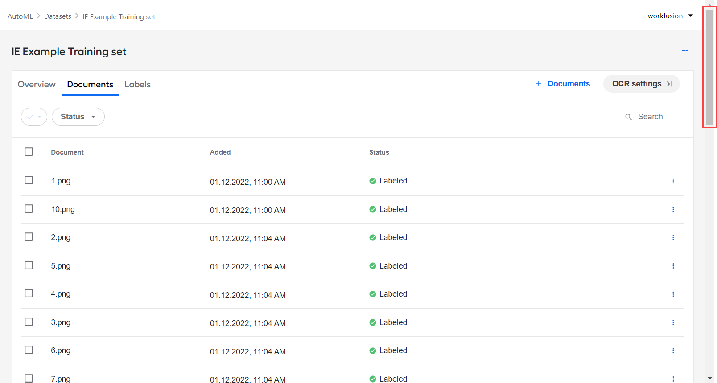Check the box for 7.png
Viewport: 717px width, 383px height.
tap(29, 378)
